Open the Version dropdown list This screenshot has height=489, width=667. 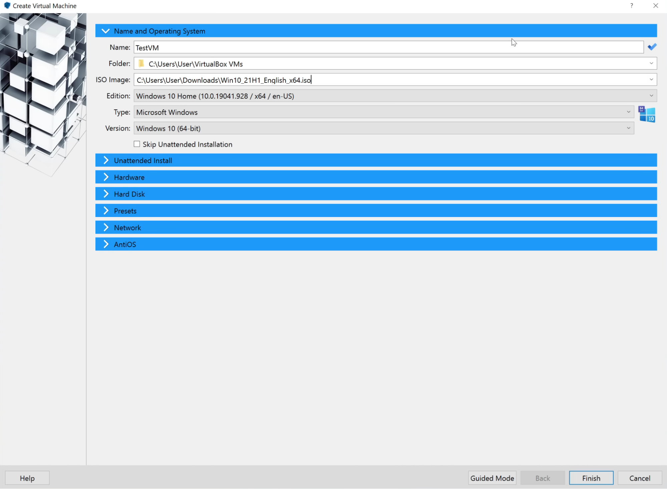384,128
